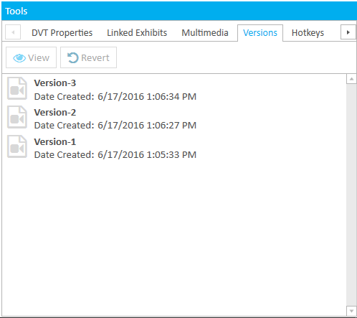
Task: Switch to the DVT Properties tab
Action: click(x=62, y=33)
